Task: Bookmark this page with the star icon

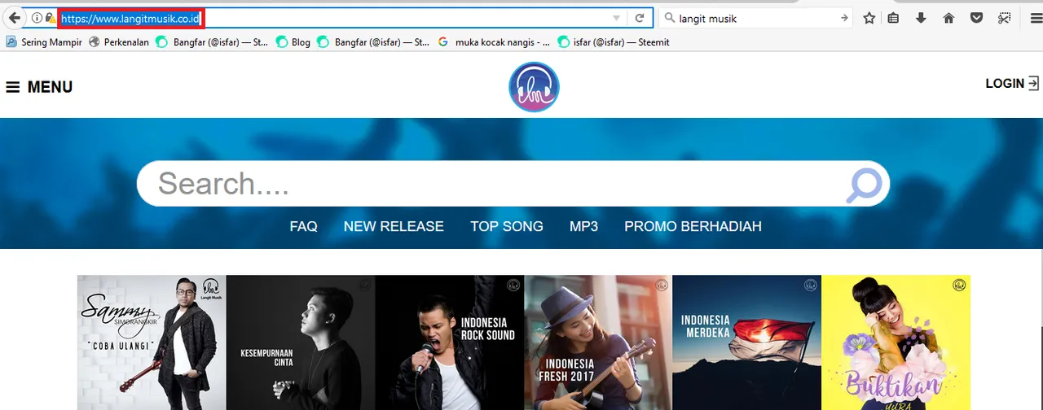Action: point(869,18)
